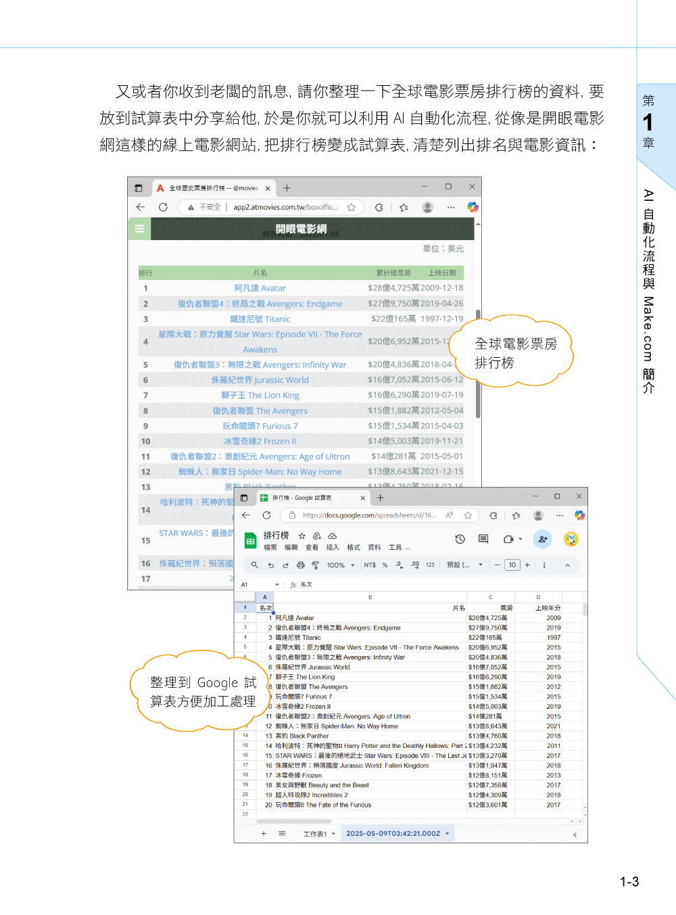Open the Google Sheets home icon
The width and height of the screenshot is (676, 915).
pyautogui.click(x=251, y=540)
